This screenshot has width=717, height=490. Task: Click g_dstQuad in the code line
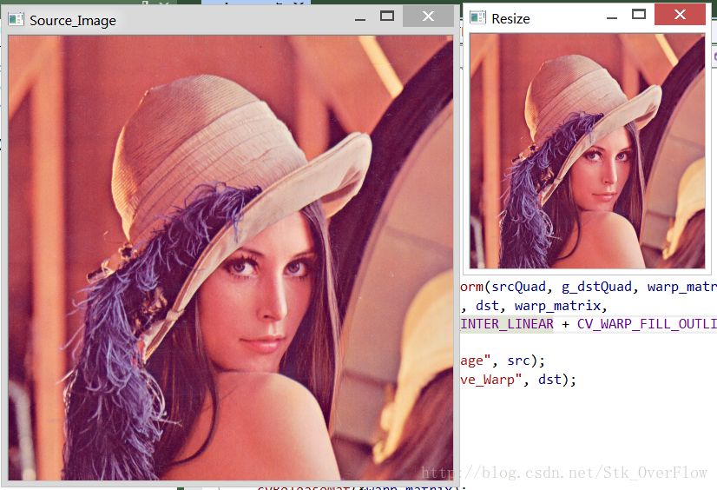tap(596, 287)
